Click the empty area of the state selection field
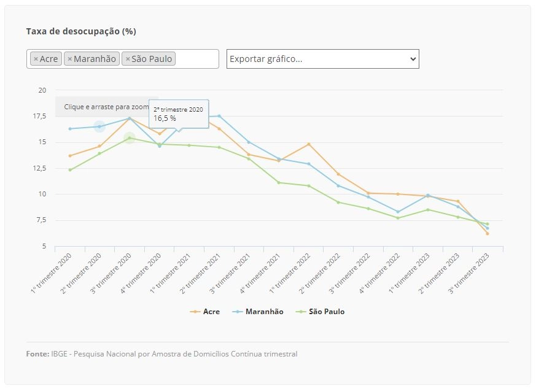 click(196, 59)
